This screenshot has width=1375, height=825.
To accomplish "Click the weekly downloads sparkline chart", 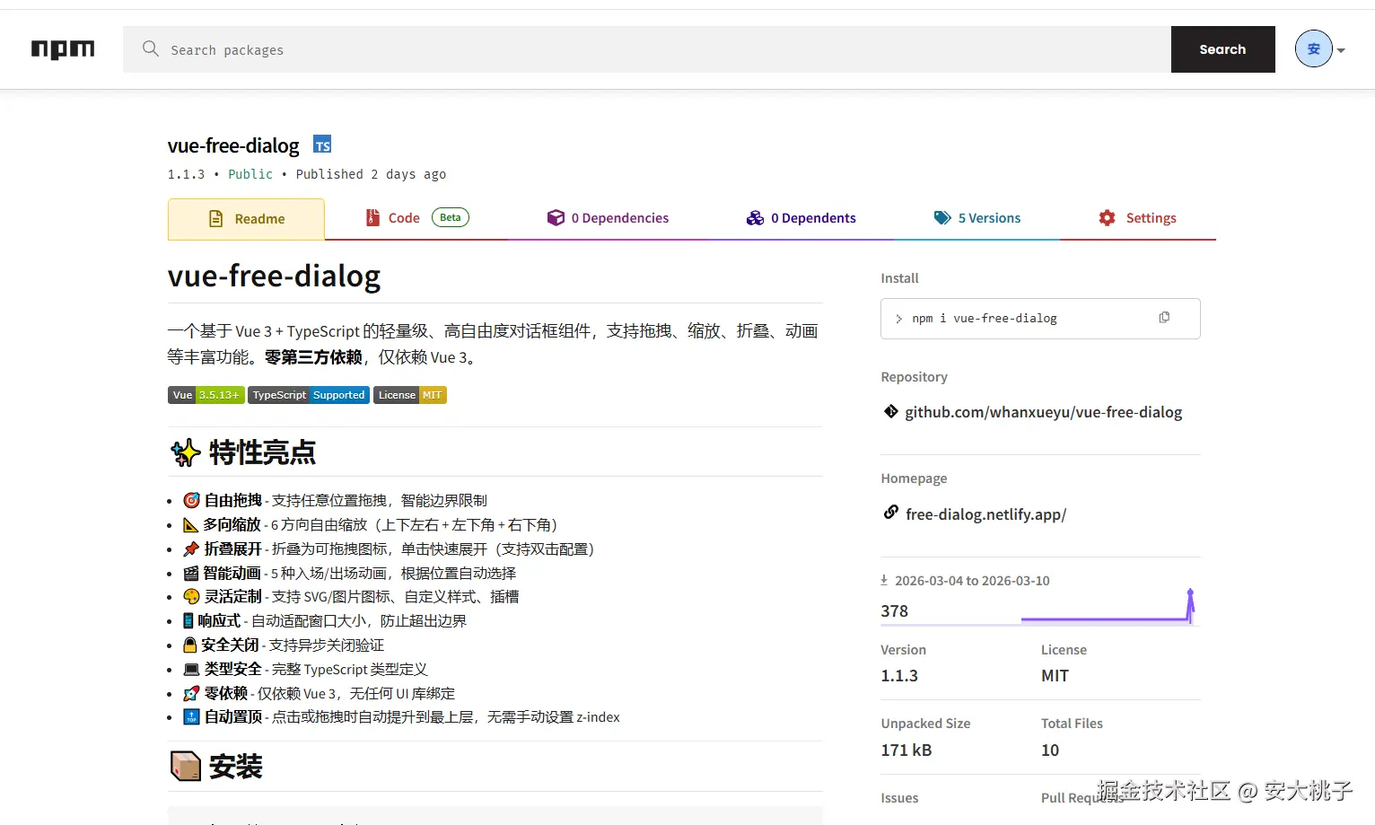I will [x=1109, y=608].
